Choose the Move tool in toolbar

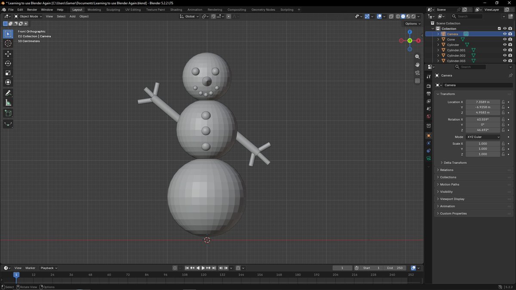click(x=8, y=54)
